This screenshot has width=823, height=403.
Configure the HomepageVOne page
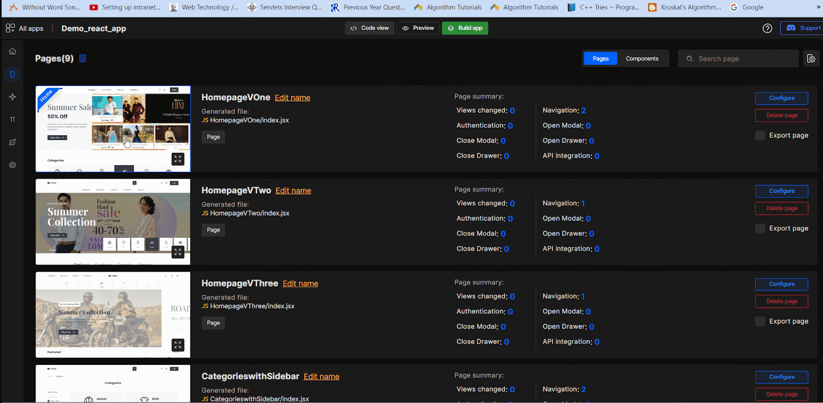(781, 98)
